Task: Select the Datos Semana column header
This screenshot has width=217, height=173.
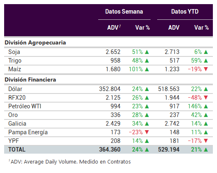Action: pos(124,12)
